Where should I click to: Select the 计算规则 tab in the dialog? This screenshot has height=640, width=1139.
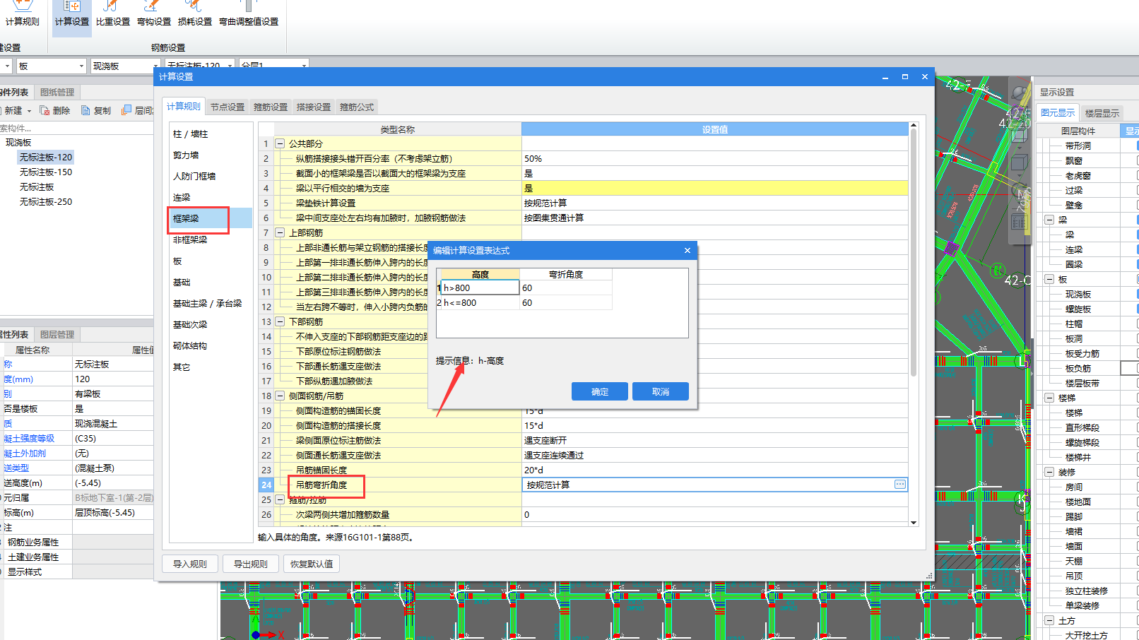point(184,106)
